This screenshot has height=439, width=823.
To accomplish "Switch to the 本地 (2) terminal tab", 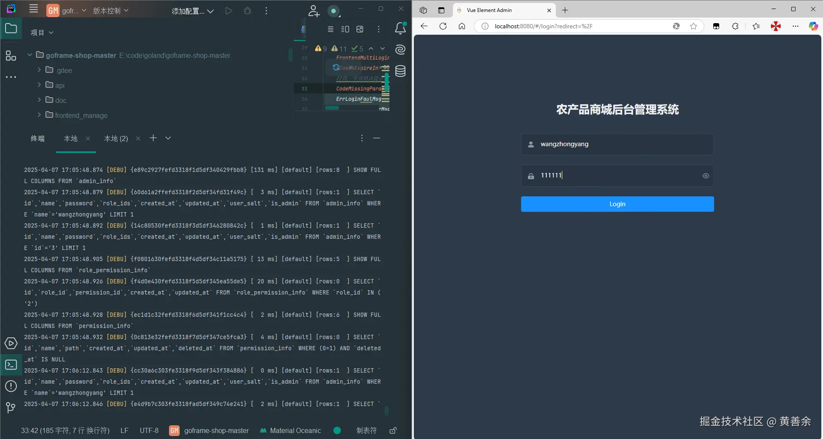I will click(x=116, y=138).
